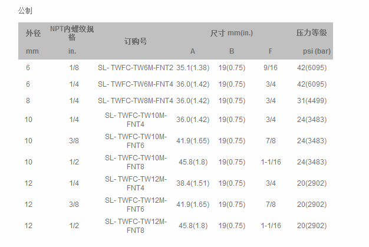This screenshot has height=247, width=369.
Task: Click outer diameter 8 cell
Action: click(28, 101)
